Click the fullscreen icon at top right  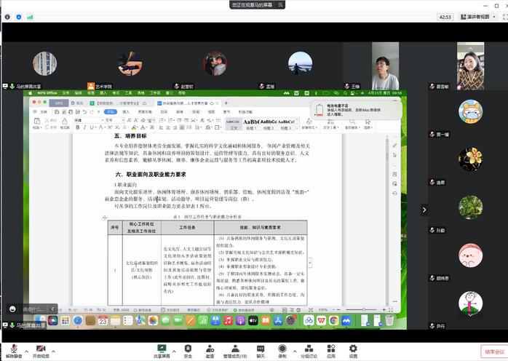[x=501, y=17]
